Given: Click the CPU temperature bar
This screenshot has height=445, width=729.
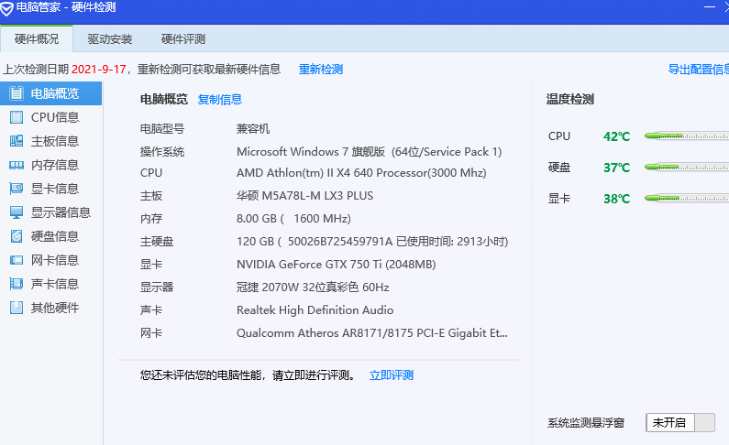Looking at the screenshot, I should [687, 136].
